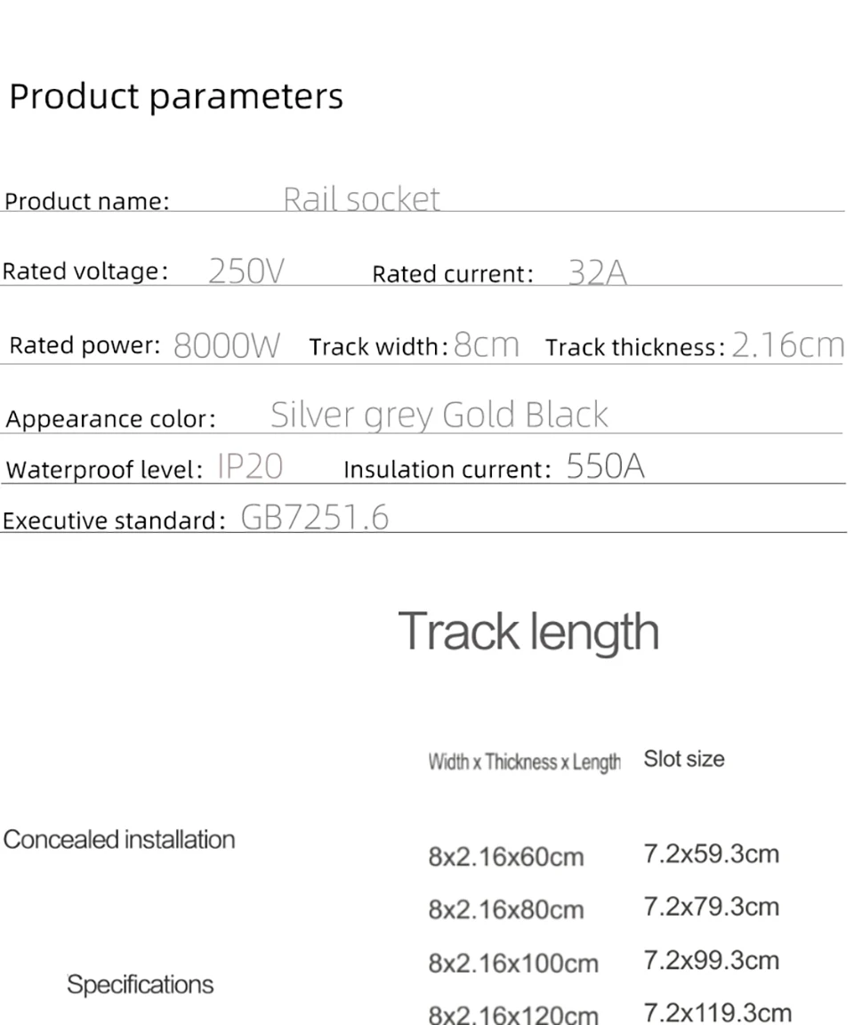Viewport: 854px width, 1025px height.
Task: Click the 2.16cm track thickness value
Action: (788, 343)
